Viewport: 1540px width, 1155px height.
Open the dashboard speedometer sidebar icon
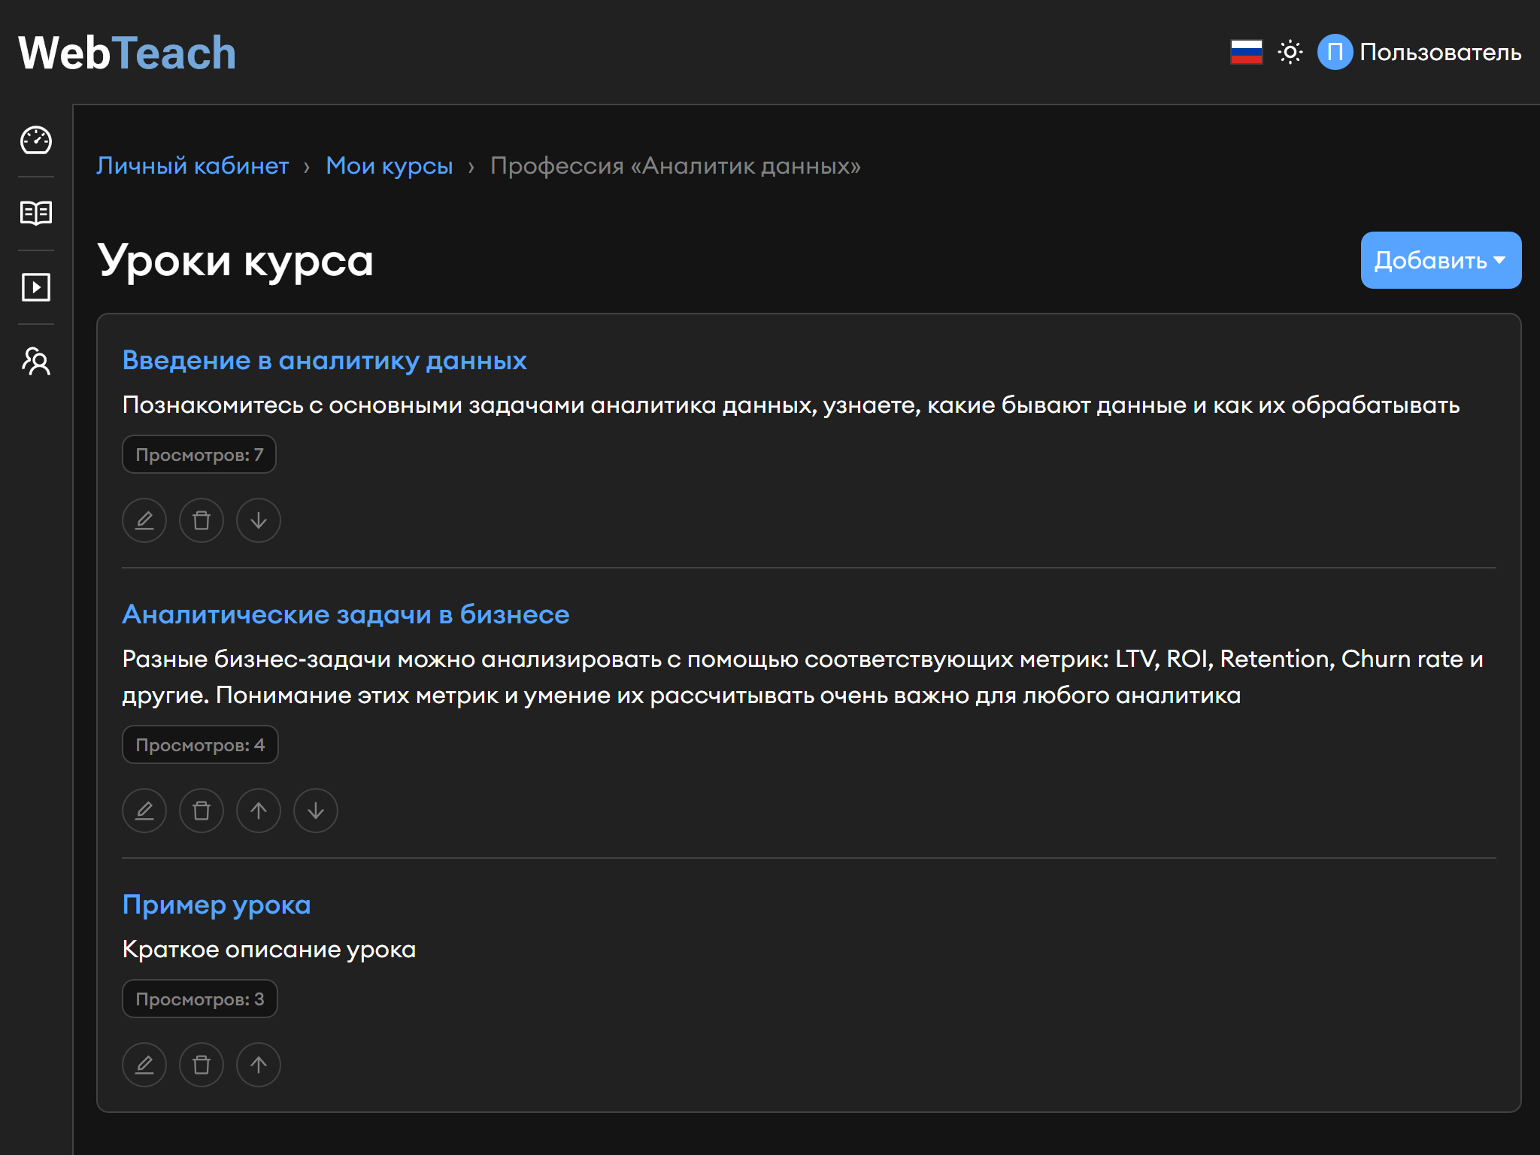[35, 141]
